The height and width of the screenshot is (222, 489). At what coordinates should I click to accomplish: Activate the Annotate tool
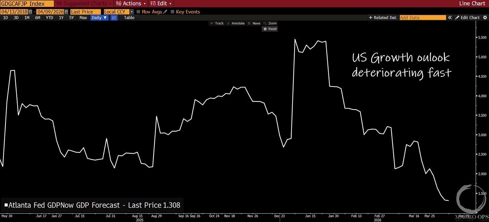(236, 23)
